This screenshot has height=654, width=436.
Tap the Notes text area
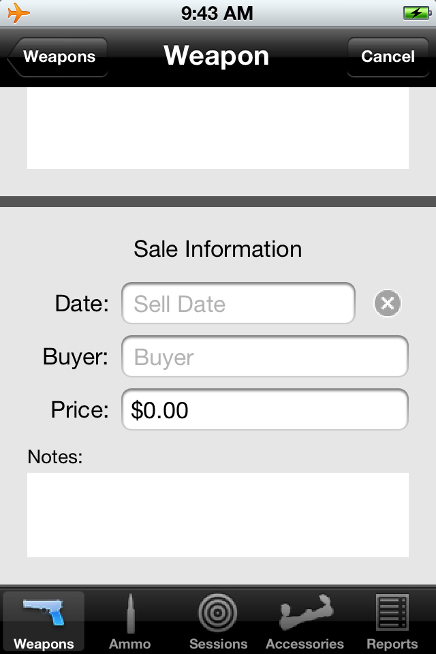[218, 514]
